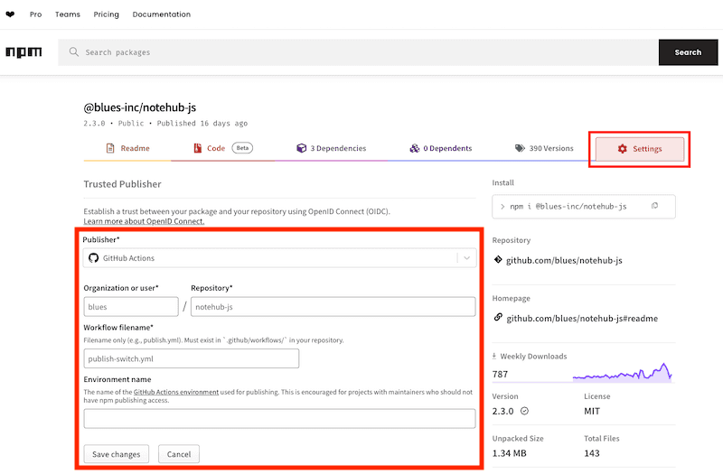The height and width of the screenshot is (474, 723).
Task: Click the heart icon in top bar
Action: (x=10, y=14)
